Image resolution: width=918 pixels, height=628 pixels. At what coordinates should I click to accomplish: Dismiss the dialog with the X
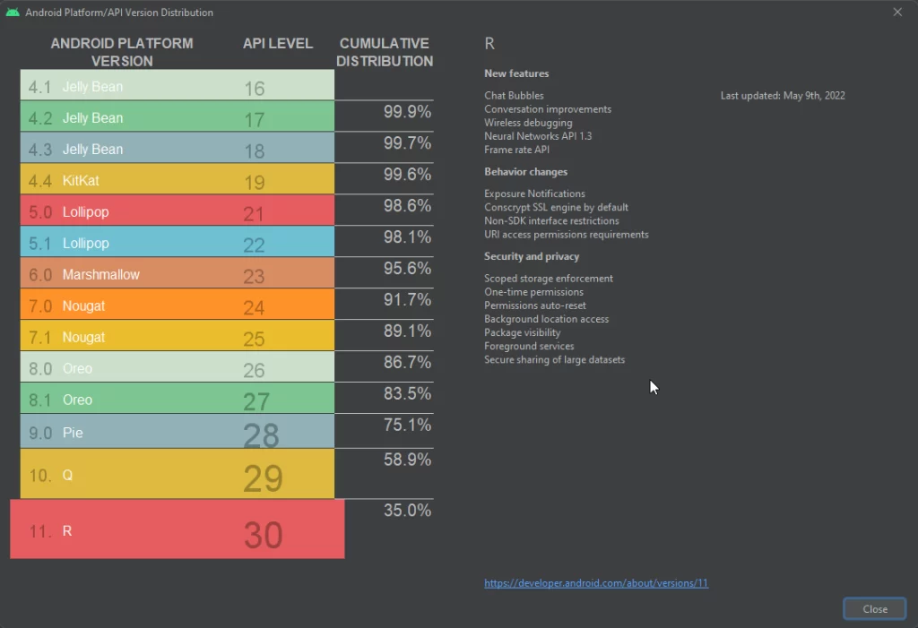(x=897, y=12)
